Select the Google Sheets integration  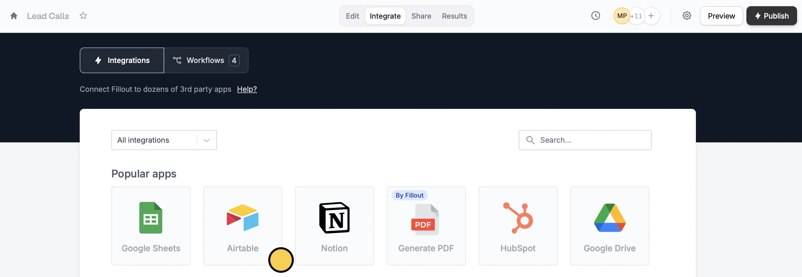pos(151,226)
